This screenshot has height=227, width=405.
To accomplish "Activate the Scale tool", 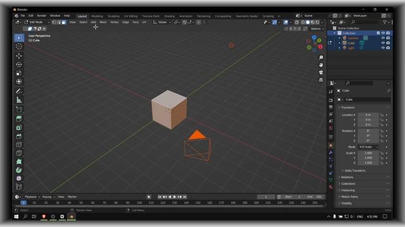I will click(19, 73).
